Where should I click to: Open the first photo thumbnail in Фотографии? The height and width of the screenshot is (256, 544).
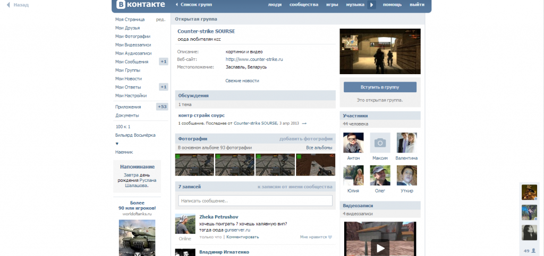pos(194,164)
